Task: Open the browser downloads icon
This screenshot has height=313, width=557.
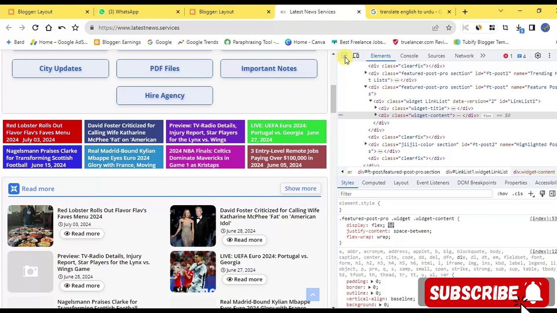Action: (x=519, y=28)
